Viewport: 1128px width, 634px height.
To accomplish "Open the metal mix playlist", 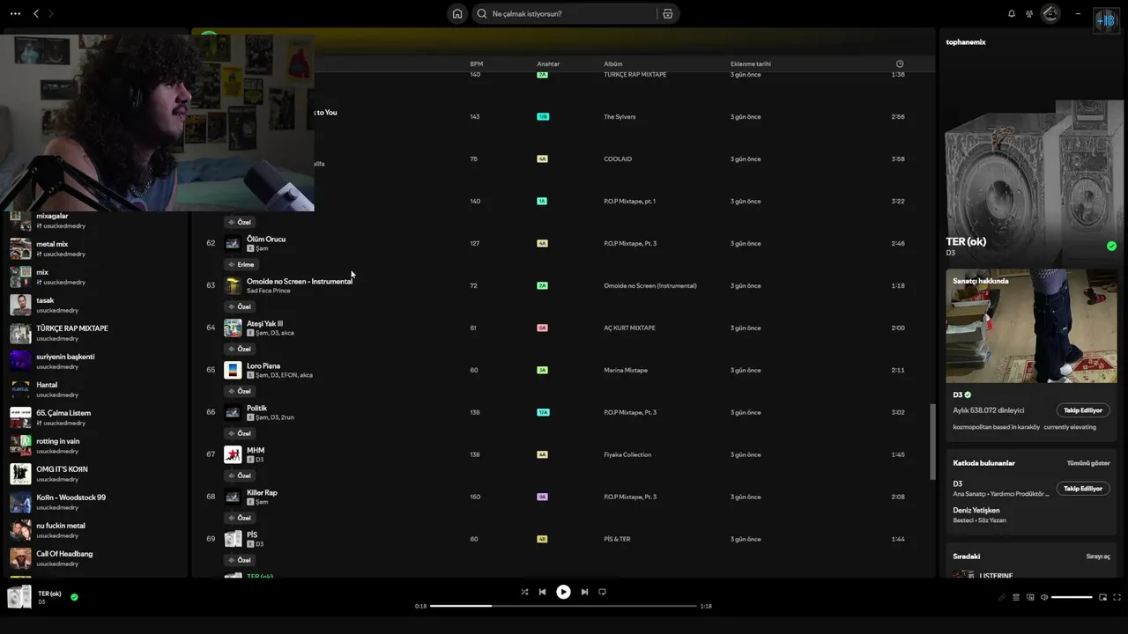I will pyautogui.click(x=95, y=249).
